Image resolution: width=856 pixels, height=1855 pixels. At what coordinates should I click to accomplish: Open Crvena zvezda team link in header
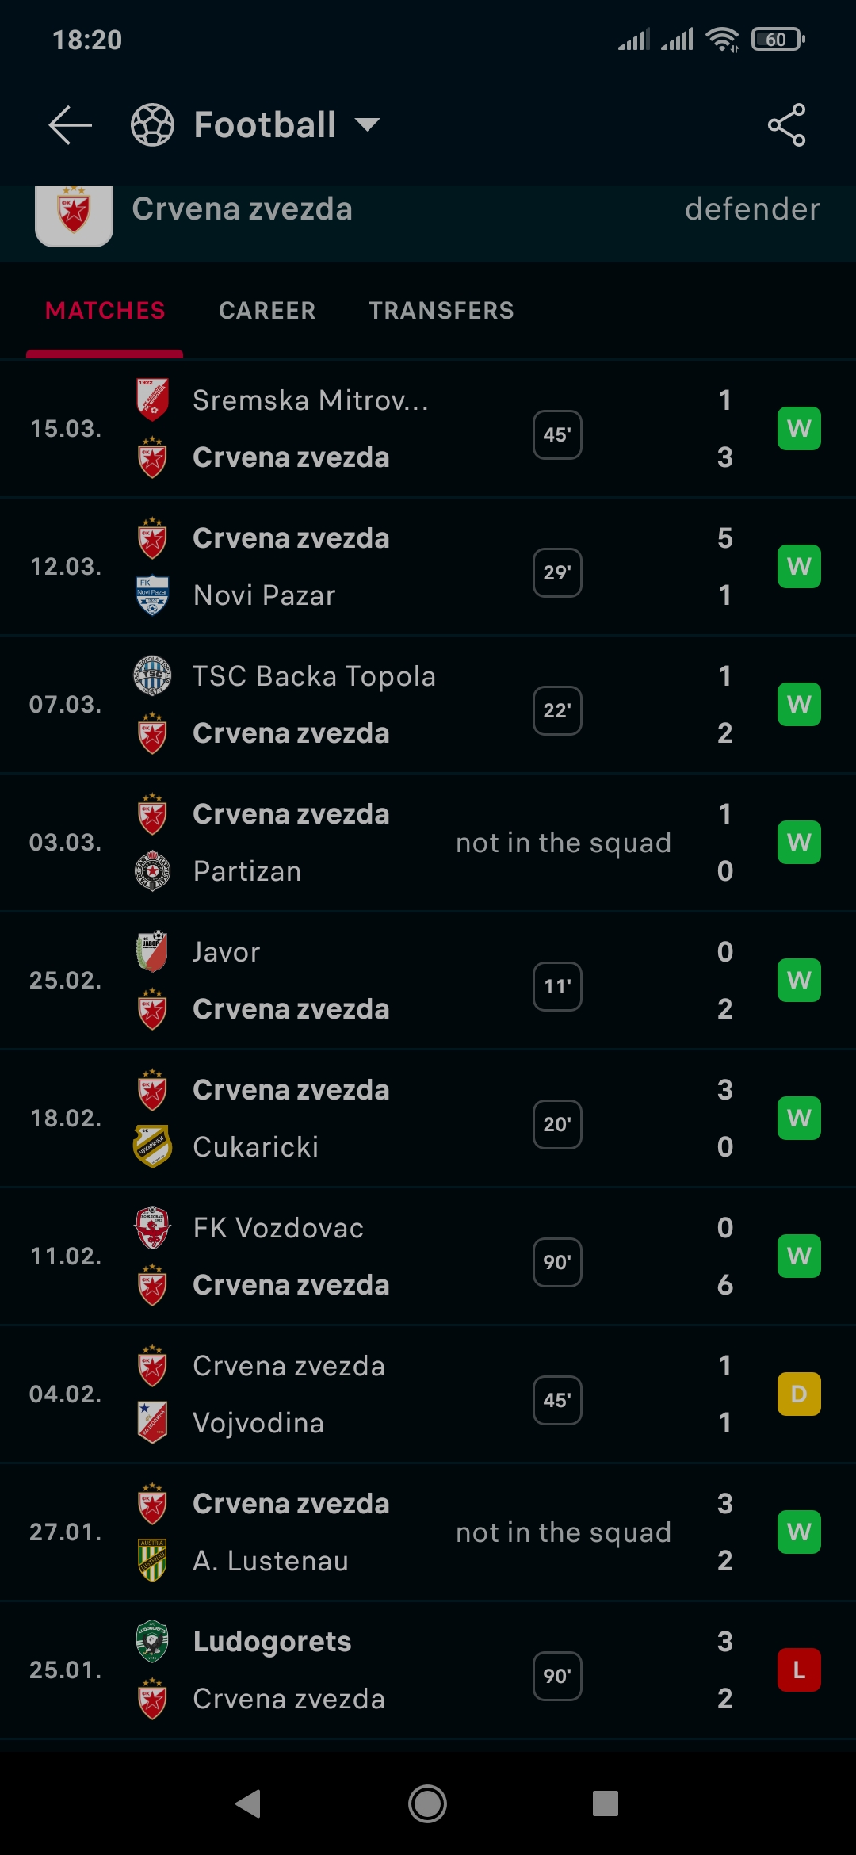point(242,209)
